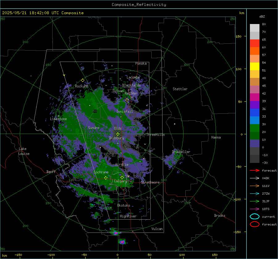Image resolution: width=278 pixels, height=259 pixels.
Task: Click the 39 dBZ magenta swatch
Action: tap(255, 97)
